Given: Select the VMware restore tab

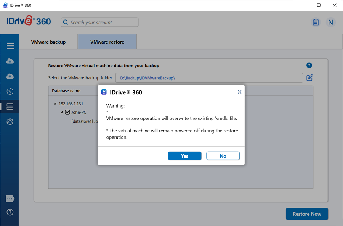Looking at the screenshot, I should [107, 42].
